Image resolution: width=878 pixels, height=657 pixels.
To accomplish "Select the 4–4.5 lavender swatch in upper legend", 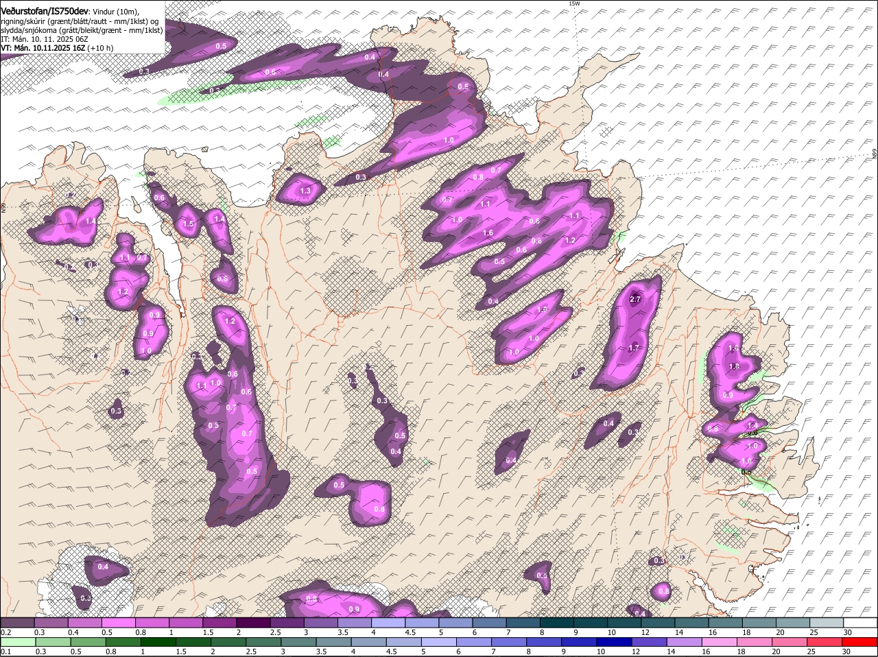I will click(388, 623).
